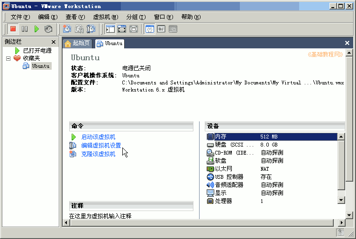Click the main pane scroll up arrow
Screen dimensions: 356x239
tap(349, 53)
